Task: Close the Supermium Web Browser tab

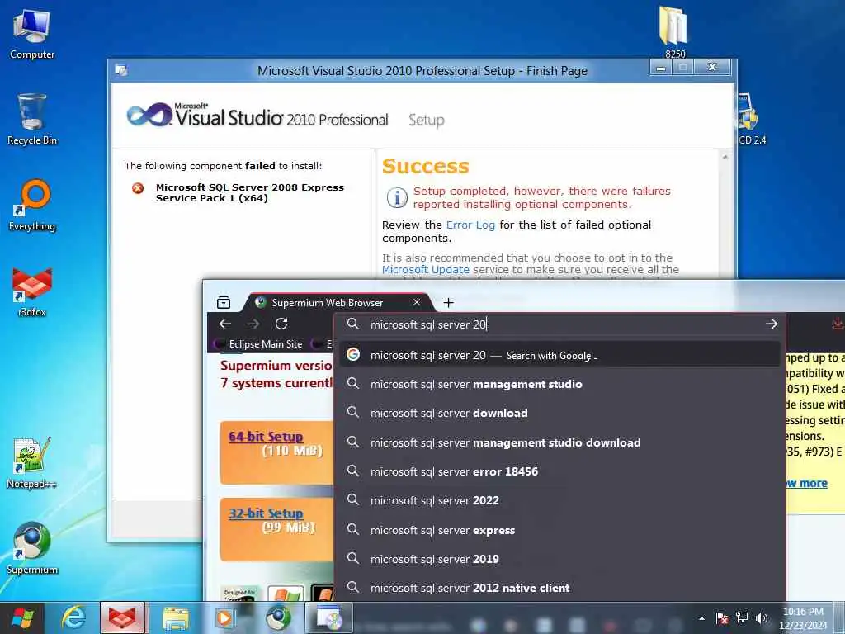Action: (x=417, y=302)
